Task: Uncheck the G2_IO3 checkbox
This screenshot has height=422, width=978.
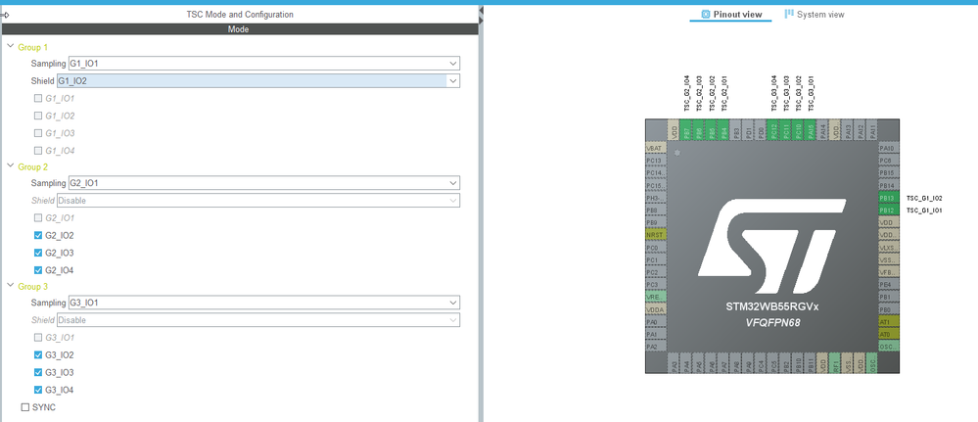Action: coord(38,253)
